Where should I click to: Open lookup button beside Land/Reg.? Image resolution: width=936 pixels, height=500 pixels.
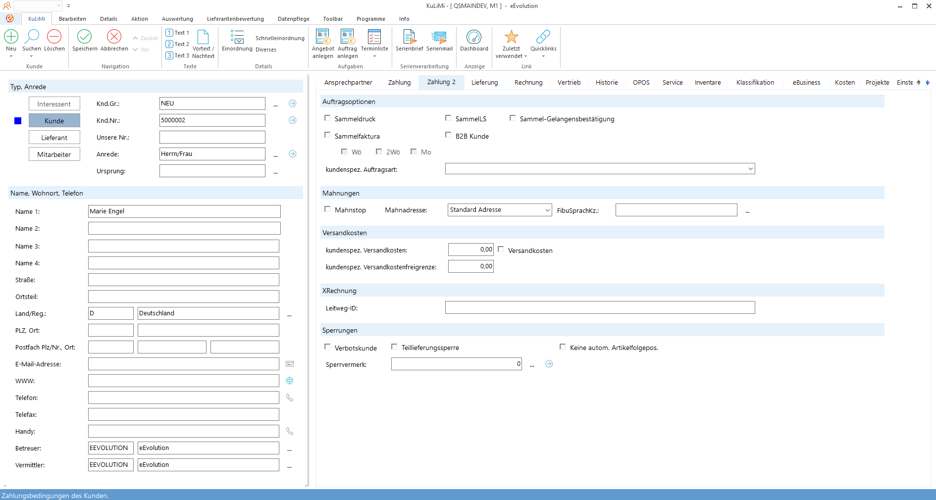coord(290,314)
